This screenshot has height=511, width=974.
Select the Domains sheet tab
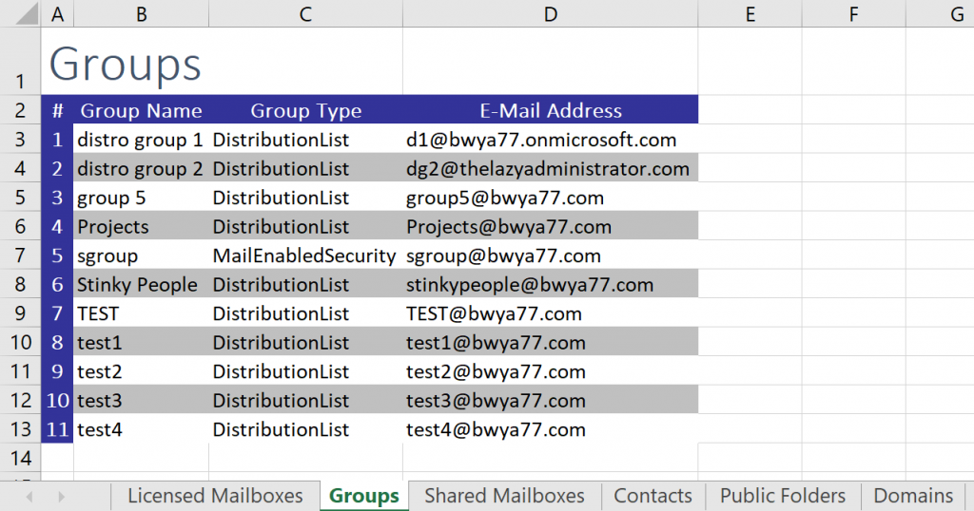(913, 496)
